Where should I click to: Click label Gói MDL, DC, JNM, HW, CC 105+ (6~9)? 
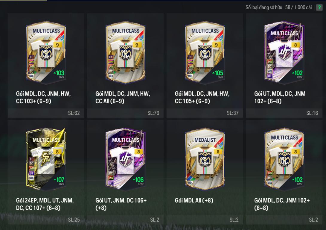click(x=202, y=97)
